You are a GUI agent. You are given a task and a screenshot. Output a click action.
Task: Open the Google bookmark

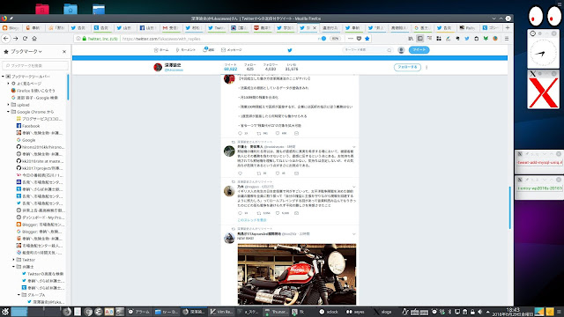point(28,140)
